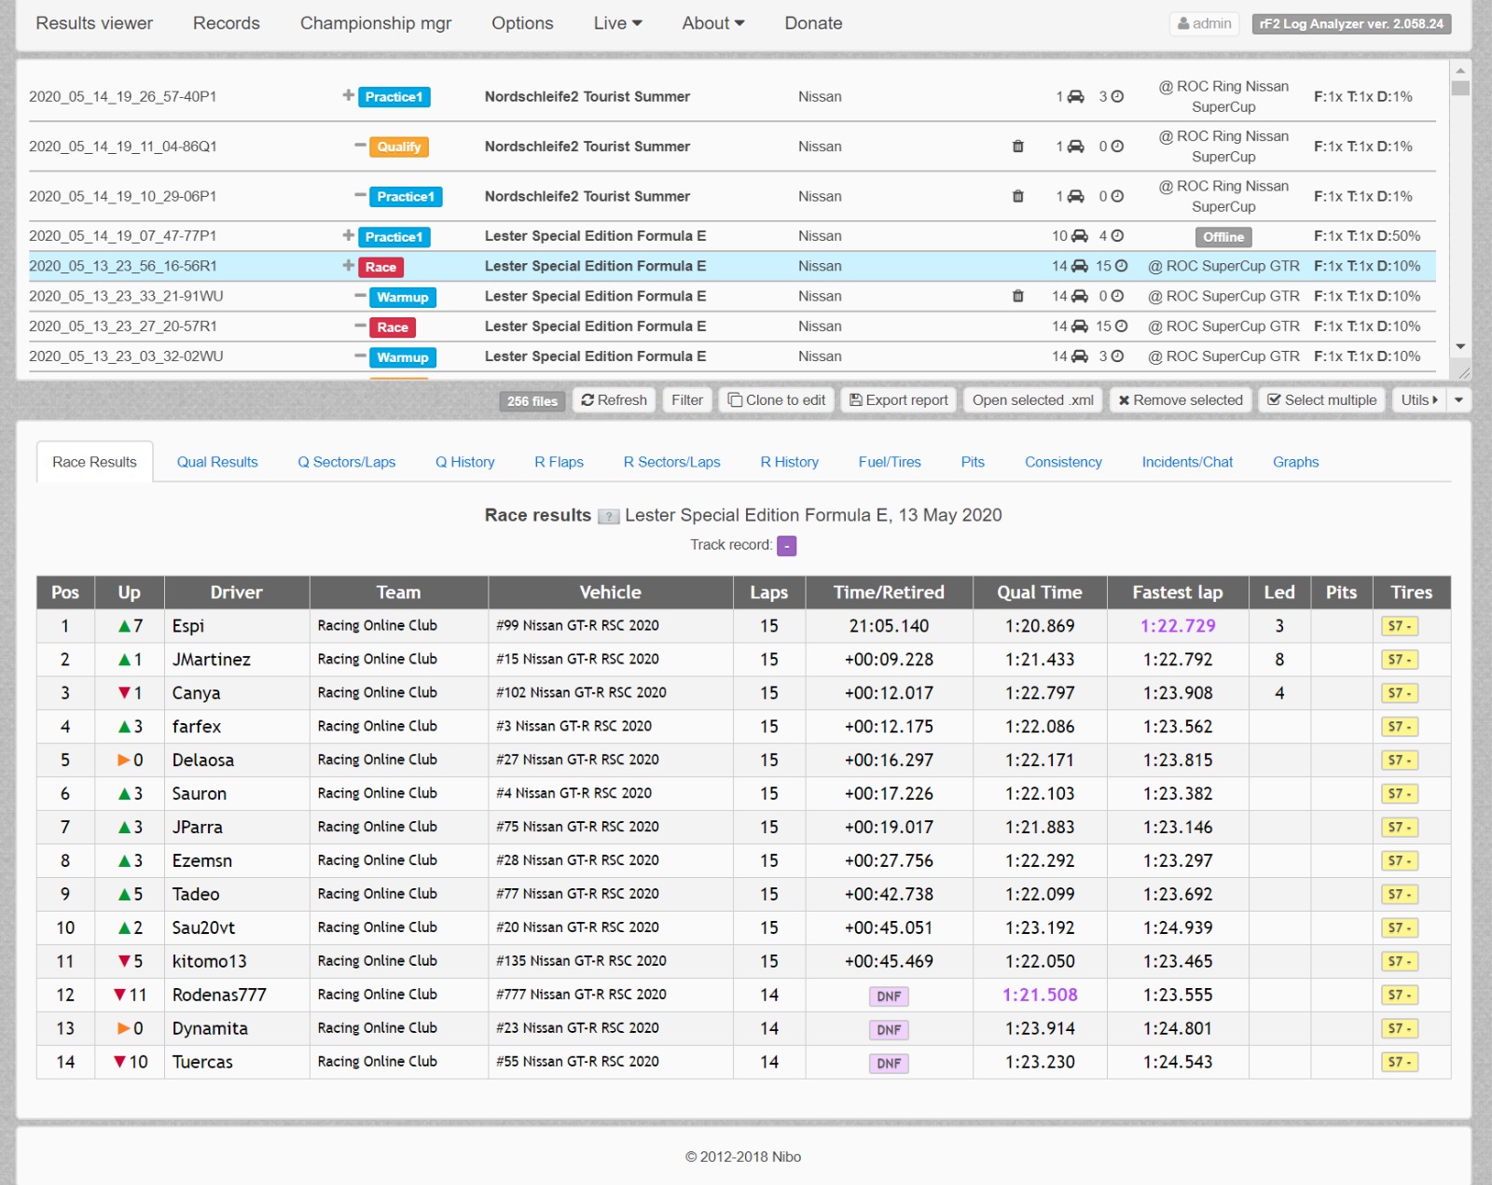
Task: Open the Records page
Action: pyautogui.click(x=227, y=23)
